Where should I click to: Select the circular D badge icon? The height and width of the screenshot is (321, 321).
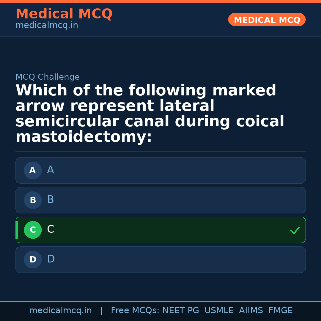[33, 259]
